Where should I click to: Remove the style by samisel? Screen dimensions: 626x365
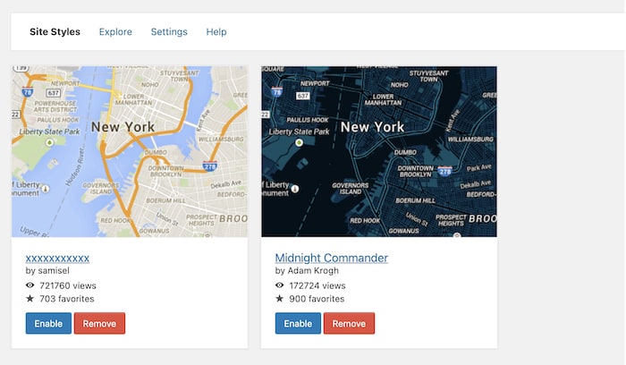[99, 324]
